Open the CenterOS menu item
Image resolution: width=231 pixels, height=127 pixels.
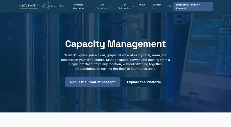tap(57, 6)
